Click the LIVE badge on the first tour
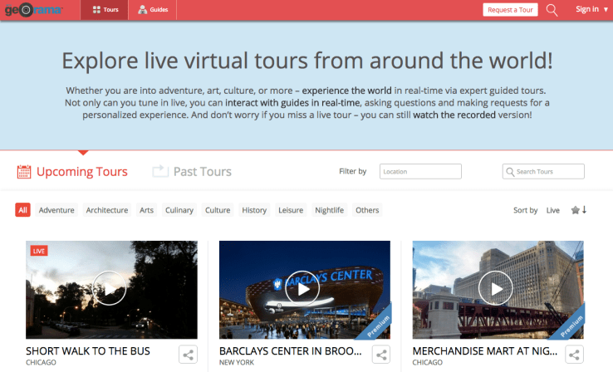This screenshot has height=372, width=613. [x=39, y=251]
